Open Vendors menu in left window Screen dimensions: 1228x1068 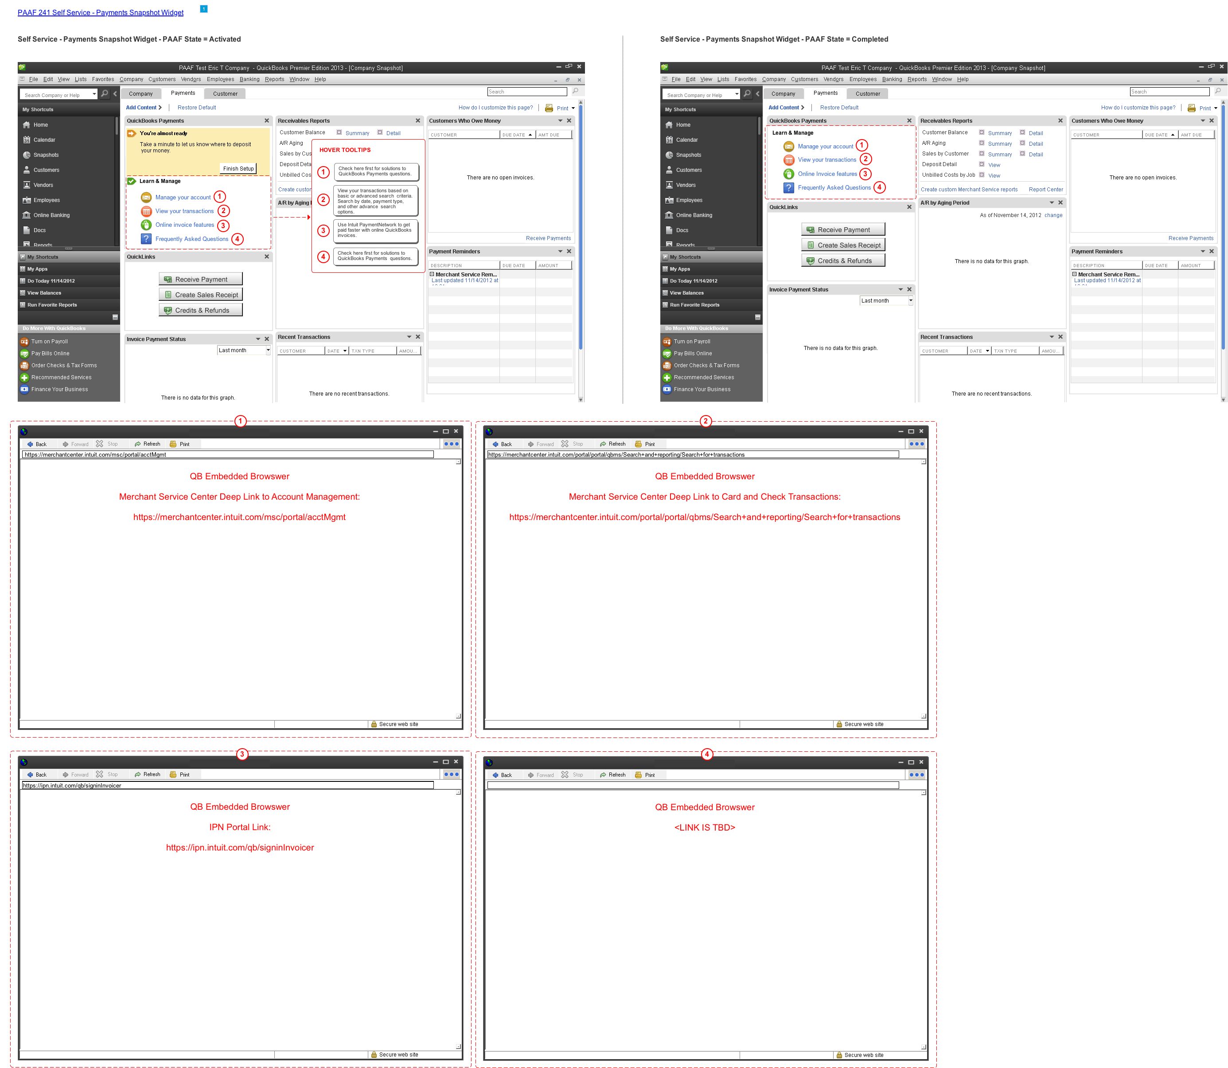(x=191, y=79)
